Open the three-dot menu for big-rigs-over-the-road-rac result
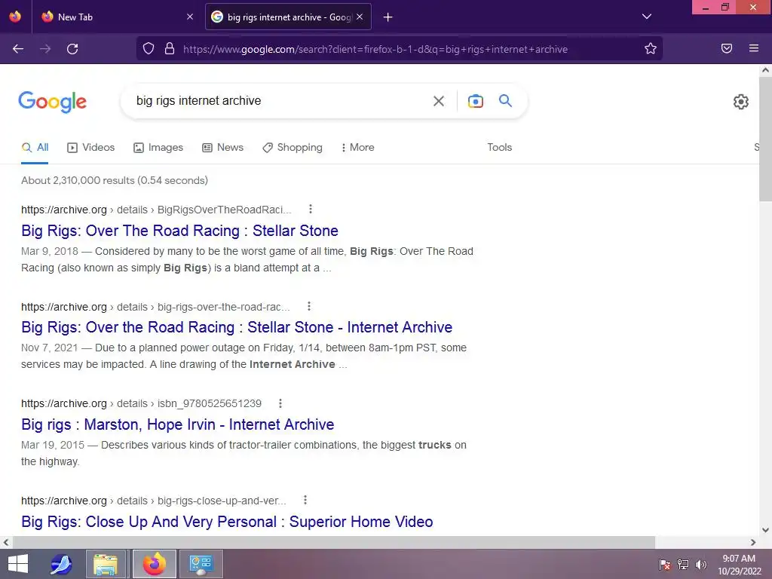 pos(308,306)
